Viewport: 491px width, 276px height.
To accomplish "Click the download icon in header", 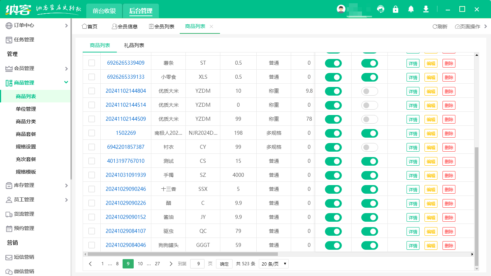I will click(x=426, y=9).
